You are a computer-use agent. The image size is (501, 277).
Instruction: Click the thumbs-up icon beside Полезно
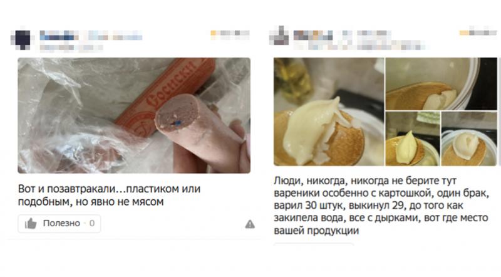click(x=31, y=224)
